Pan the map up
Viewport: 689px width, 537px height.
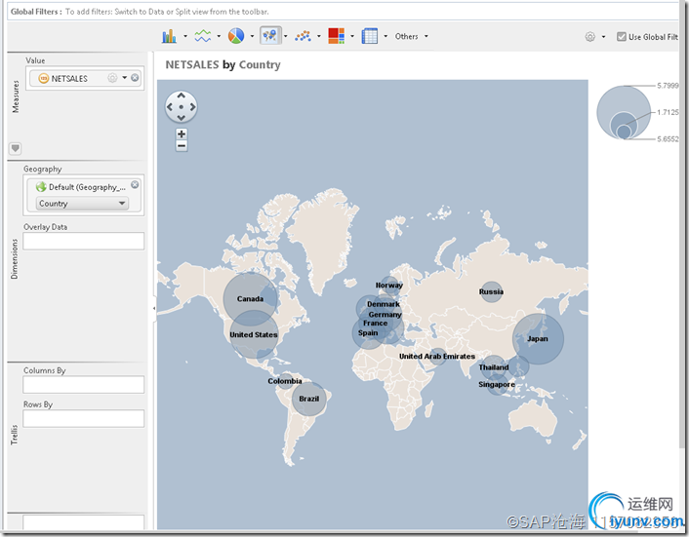click(x=182, y=96)
